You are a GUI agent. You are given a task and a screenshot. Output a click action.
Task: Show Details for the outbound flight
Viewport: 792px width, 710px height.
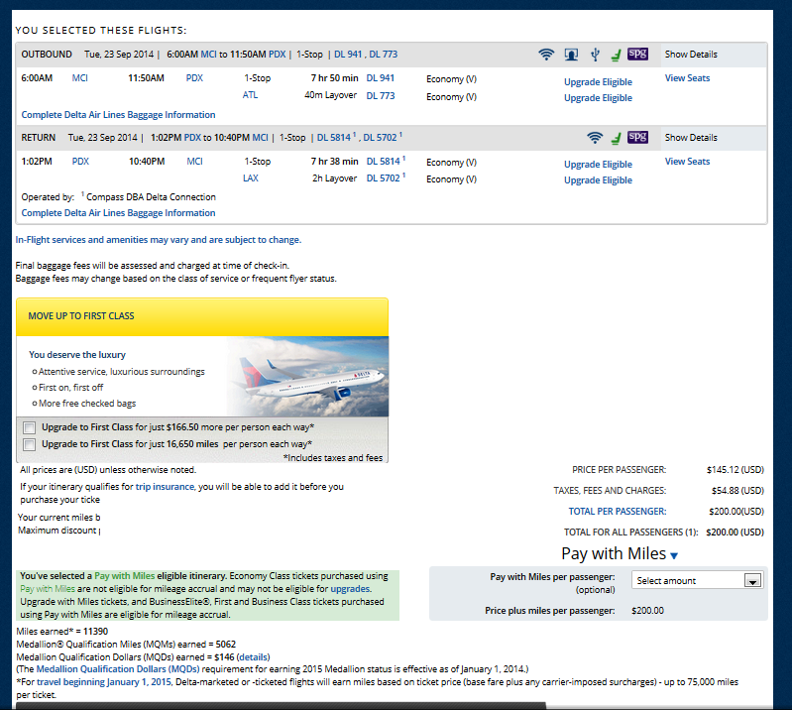[x=691, y=55]
